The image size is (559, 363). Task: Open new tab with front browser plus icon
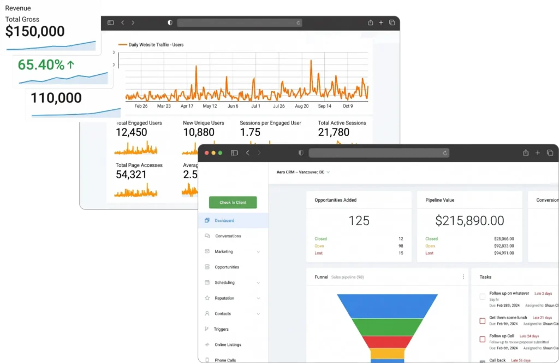(x=538, y=153)
